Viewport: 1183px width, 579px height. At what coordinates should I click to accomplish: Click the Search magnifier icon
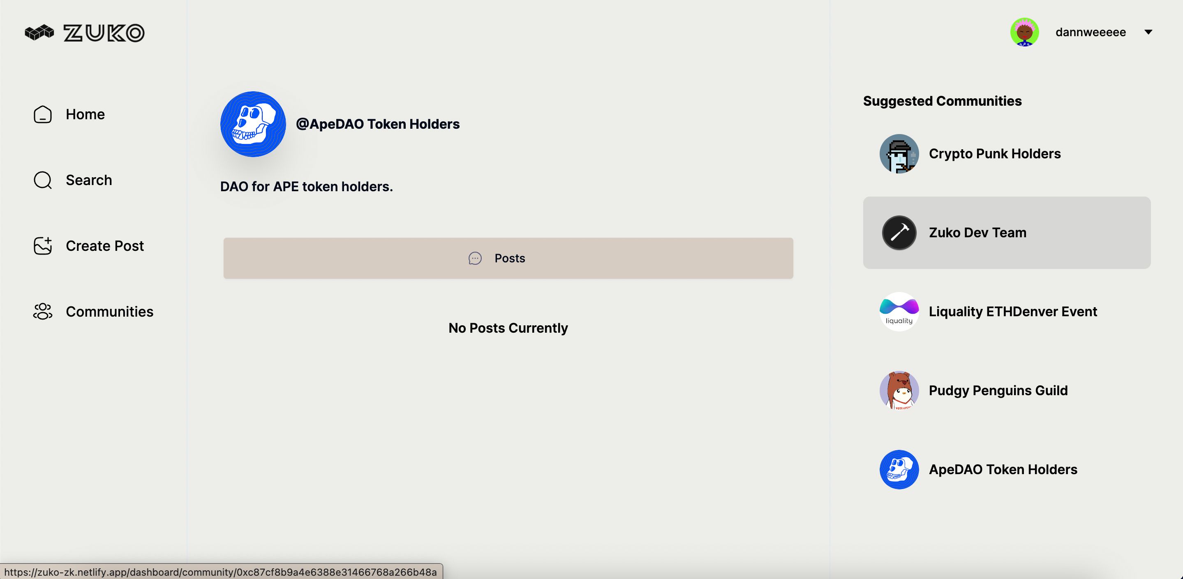43,180
